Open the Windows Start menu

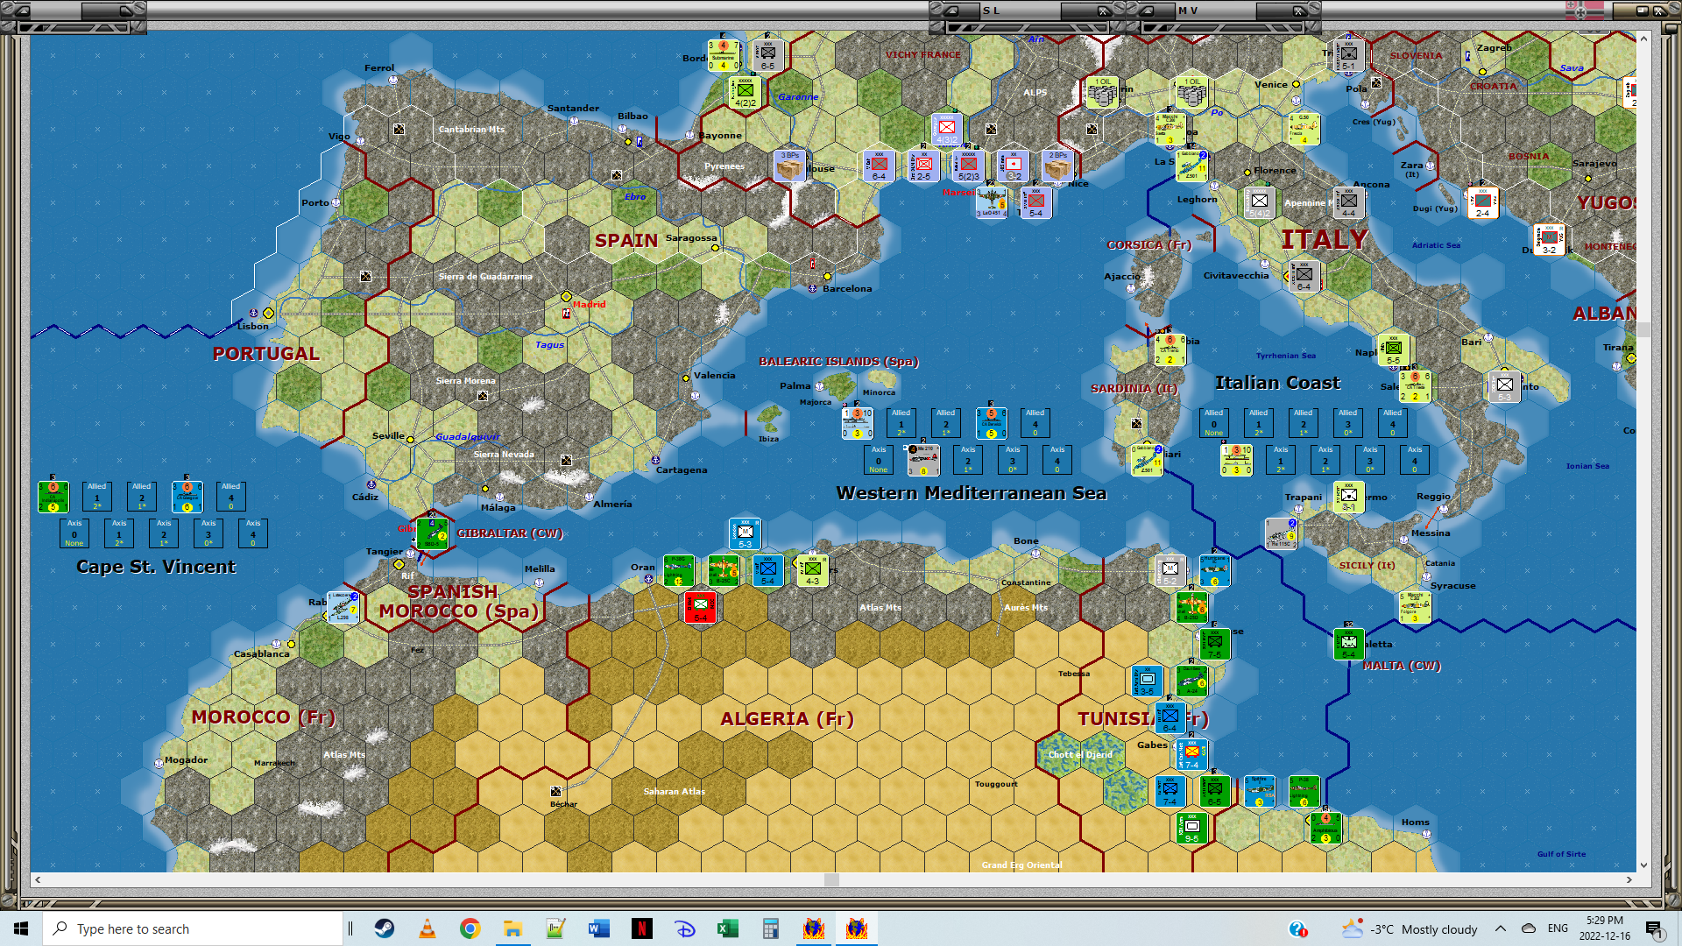21,928
